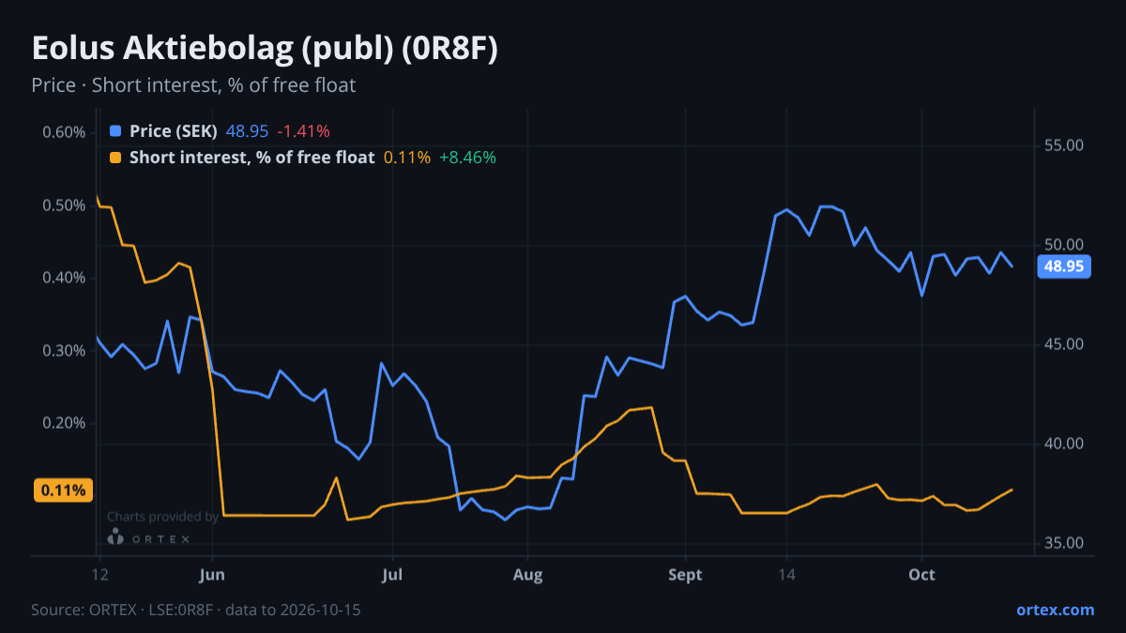Click the -1.41% price change value
The image size is (1126, 633).
click(303, 131)
